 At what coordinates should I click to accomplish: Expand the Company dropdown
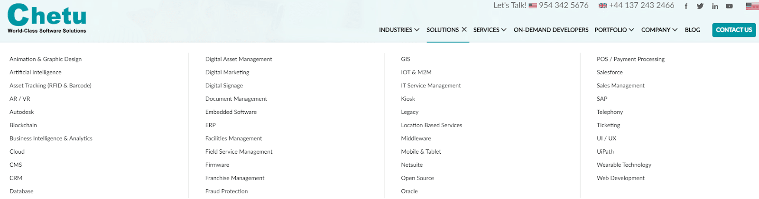coord(659,30)
